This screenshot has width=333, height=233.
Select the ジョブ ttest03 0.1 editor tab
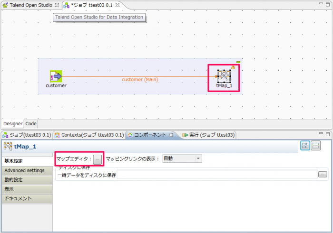click(91, 5)
